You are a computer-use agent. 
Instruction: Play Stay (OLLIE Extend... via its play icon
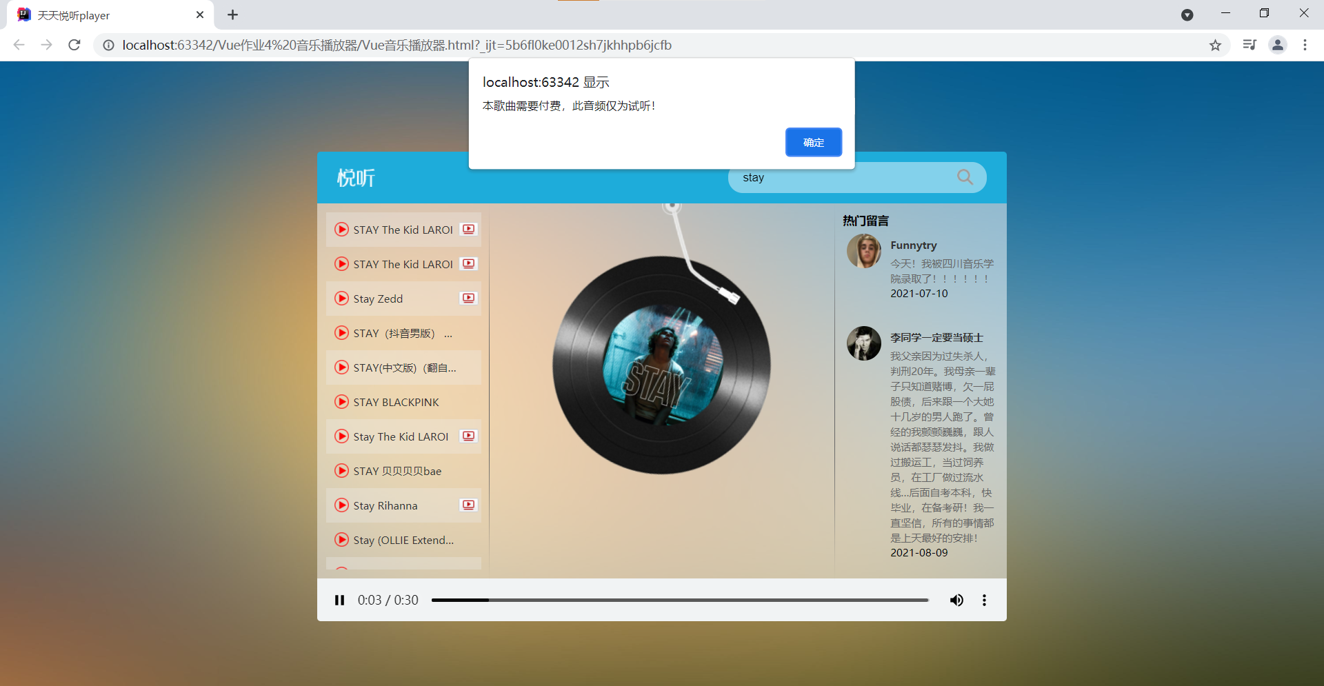tap(341, 540)
